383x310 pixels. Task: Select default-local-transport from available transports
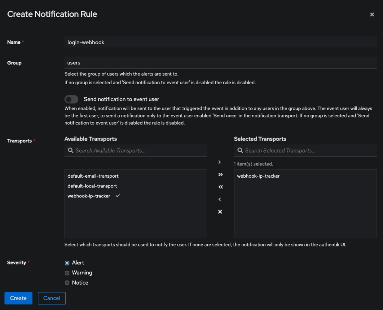coord(92,186)
